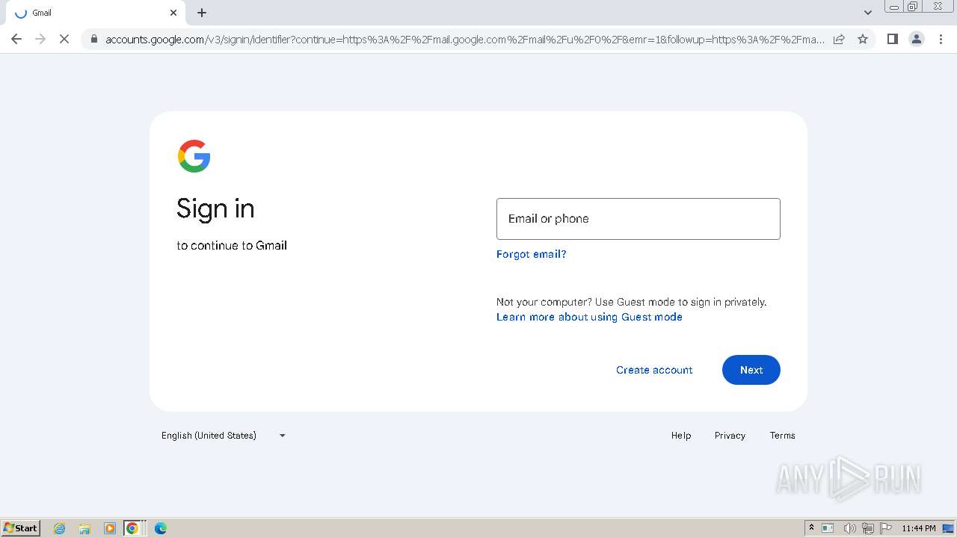
Task: Bookmark this tab with the star icon
Action: point(863,39)
